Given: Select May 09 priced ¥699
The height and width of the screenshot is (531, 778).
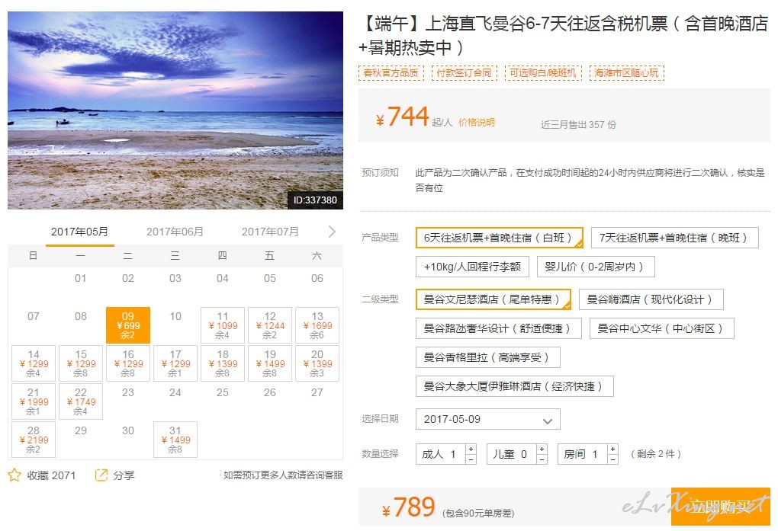Looking at the screenshot, I should (x=128, y=325).
